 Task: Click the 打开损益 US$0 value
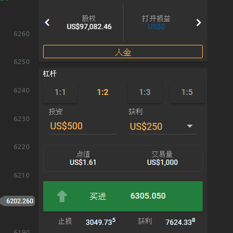coord(157,27)
